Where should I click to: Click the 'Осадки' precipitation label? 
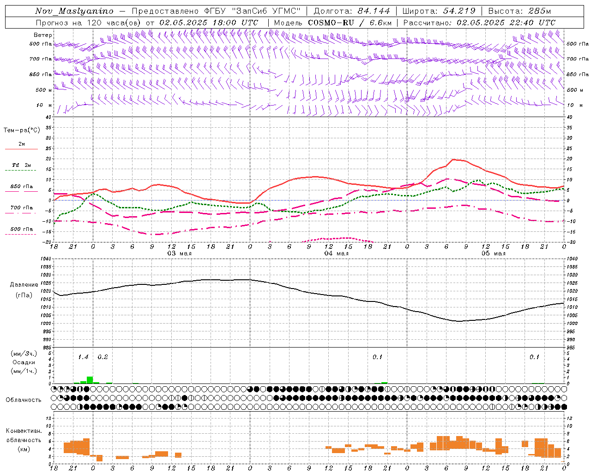(24, 363)
